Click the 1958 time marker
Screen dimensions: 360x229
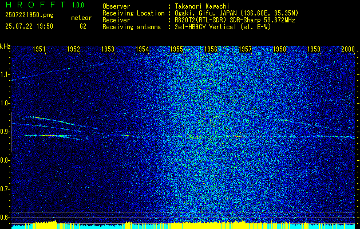click(280, 49)
